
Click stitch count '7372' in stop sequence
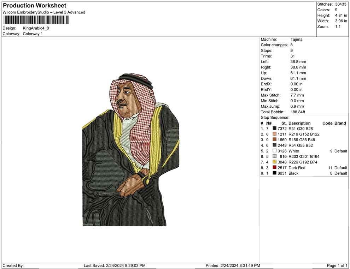282,128
